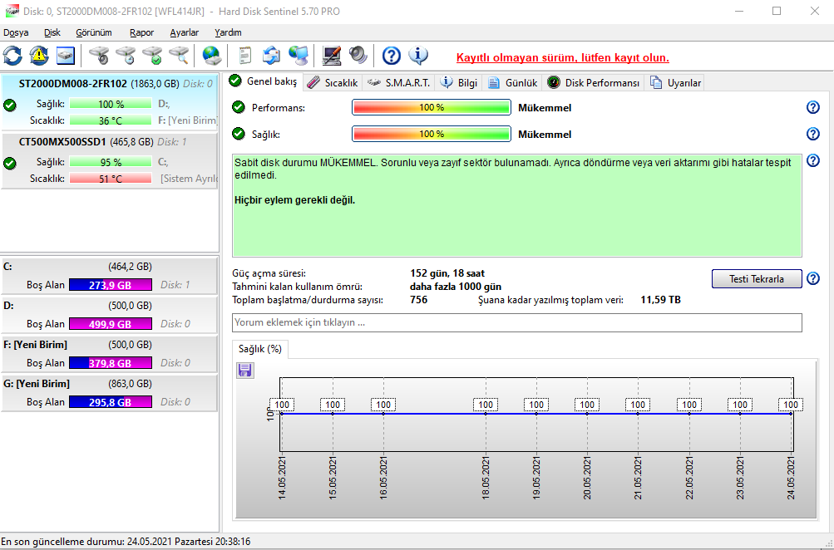The height and width of the screenshot is (550, 834).
Task: Click the blue question mark toolbar icon
Action: (391, 56)
